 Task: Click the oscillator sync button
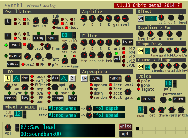52,38
